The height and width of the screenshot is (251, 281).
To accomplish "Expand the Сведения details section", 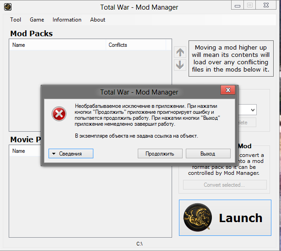I will [x=71, y=153].
